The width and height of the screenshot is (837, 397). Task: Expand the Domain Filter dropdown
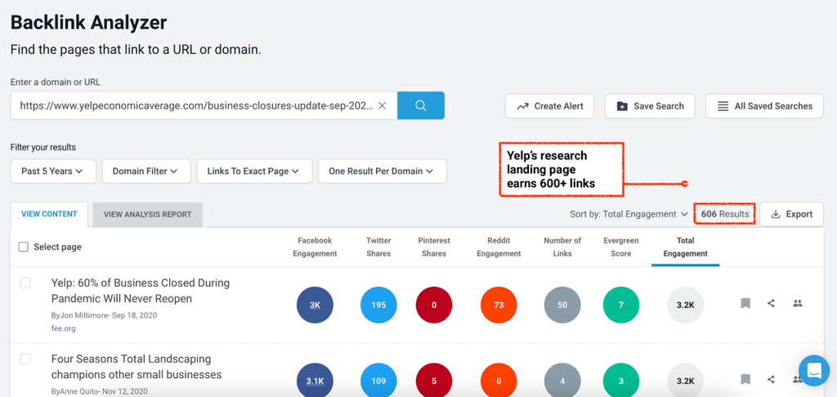(145, 171)
